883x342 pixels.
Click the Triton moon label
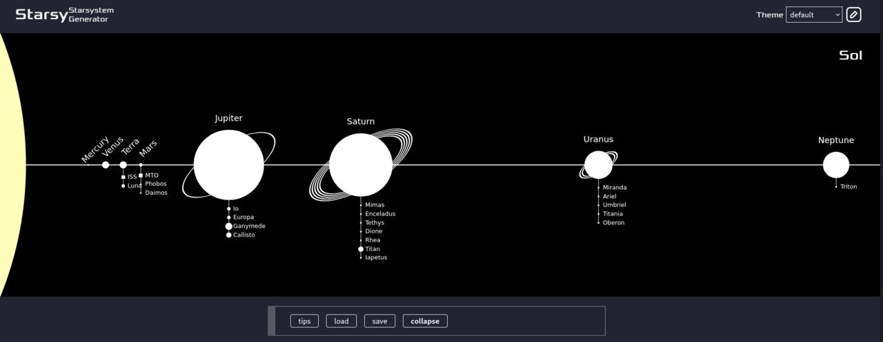849,186
